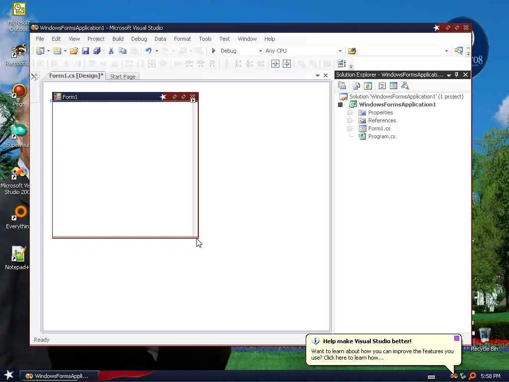The height and width of the screenshot is (382, 509).
Task: Click the Copy toolbar icon
Action: [122, 51]
